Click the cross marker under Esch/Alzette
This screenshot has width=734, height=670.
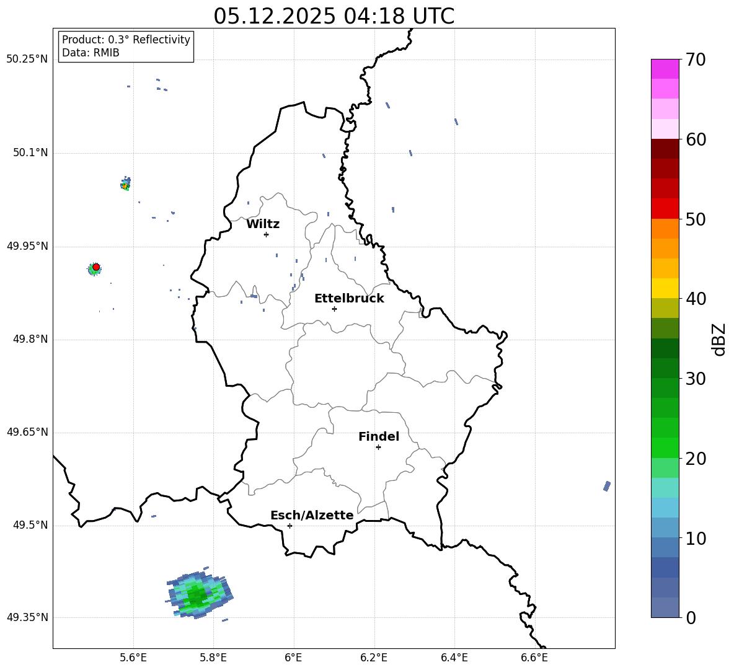[290, 526]
